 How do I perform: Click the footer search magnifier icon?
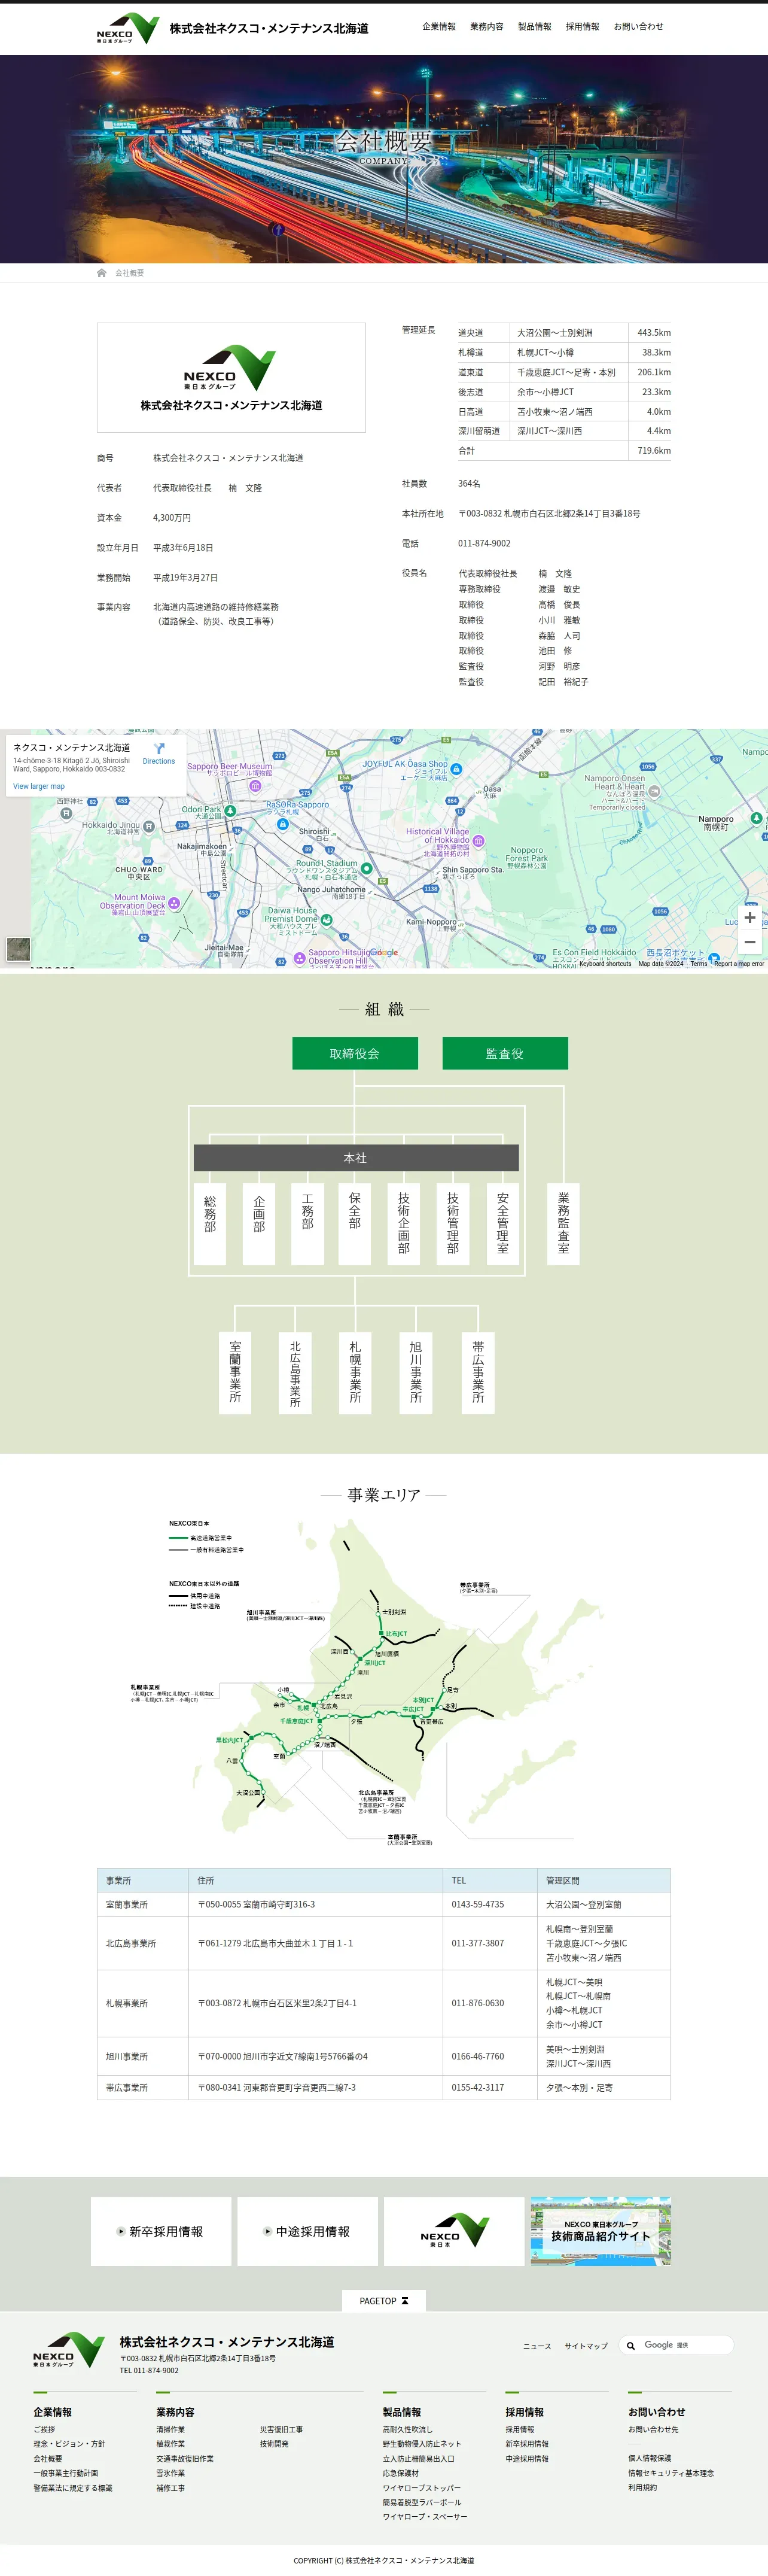[x=631, y=2345]
